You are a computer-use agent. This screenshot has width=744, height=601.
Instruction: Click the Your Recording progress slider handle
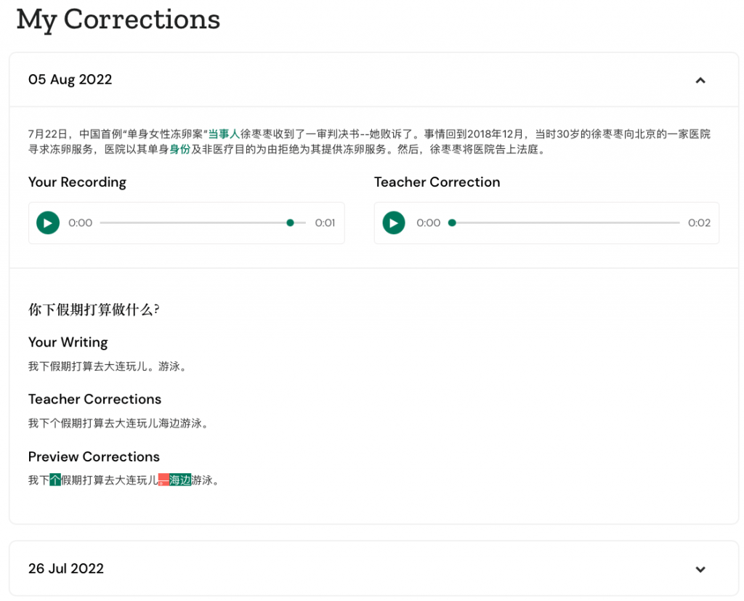[x=291, y=223]
